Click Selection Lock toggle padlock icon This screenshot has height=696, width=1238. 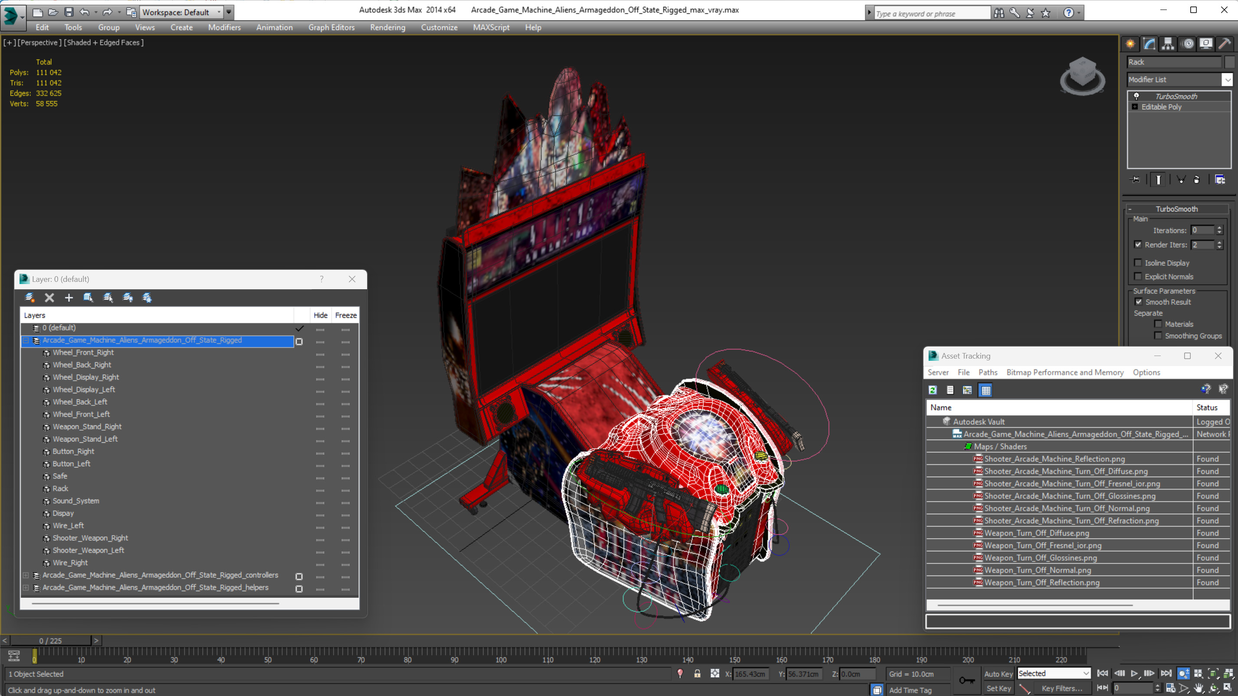tap(697, 673)
